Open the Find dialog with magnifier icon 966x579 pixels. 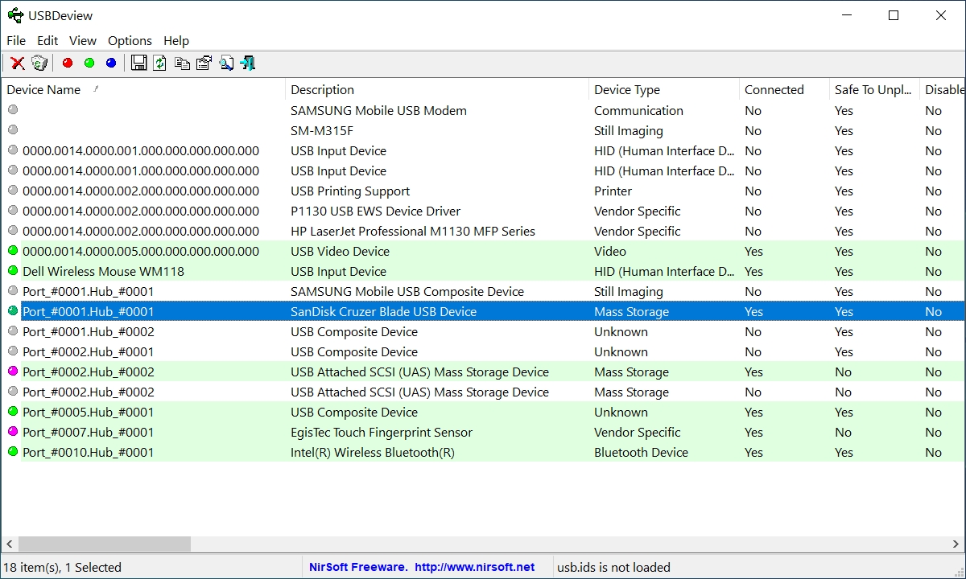[226, 63]
